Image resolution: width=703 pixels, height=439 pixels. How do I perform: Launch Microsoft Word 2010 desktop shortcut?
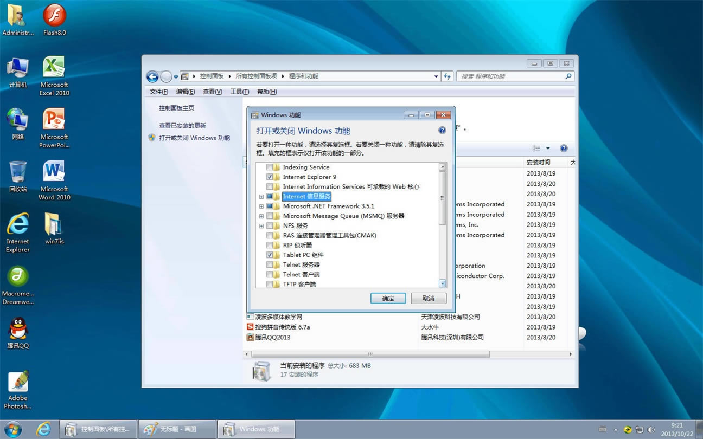[54, 180]
